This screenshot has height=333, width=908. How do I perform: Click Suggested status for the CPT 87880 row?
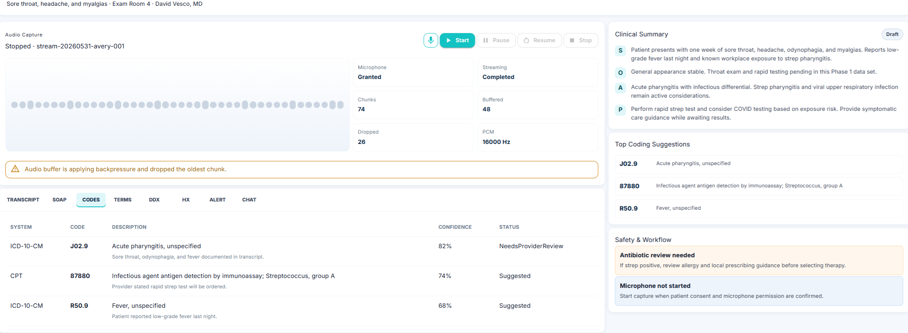[515, 276]
